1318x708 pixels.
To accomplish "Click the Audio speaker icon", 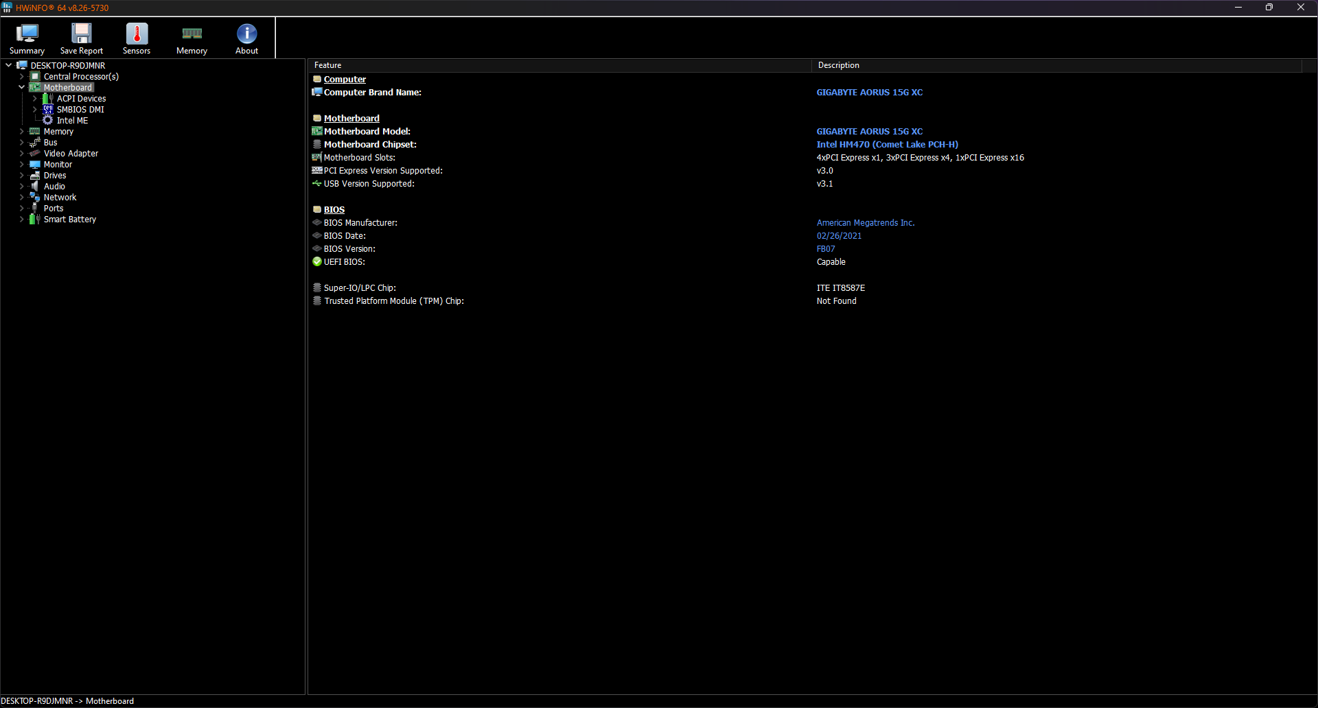I will click(x=35, y=187).
